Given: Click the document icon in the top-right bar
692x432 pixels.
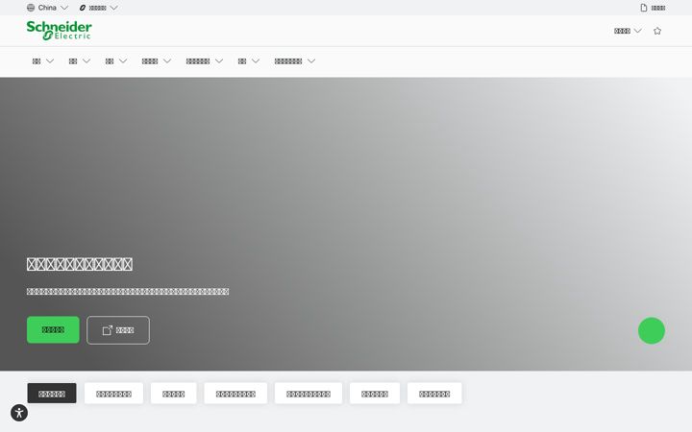Looking at the screenshot, I should (644, 8).
